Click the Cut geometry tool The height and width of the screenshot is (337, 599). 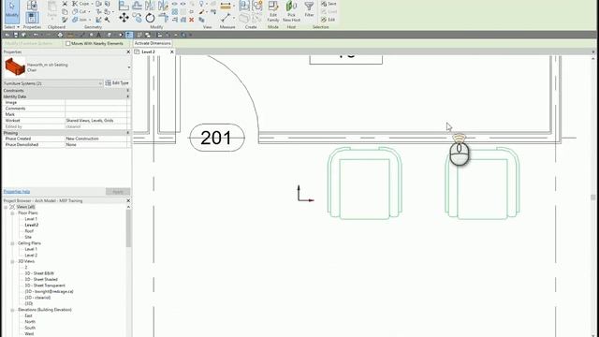tap(80, 11)
